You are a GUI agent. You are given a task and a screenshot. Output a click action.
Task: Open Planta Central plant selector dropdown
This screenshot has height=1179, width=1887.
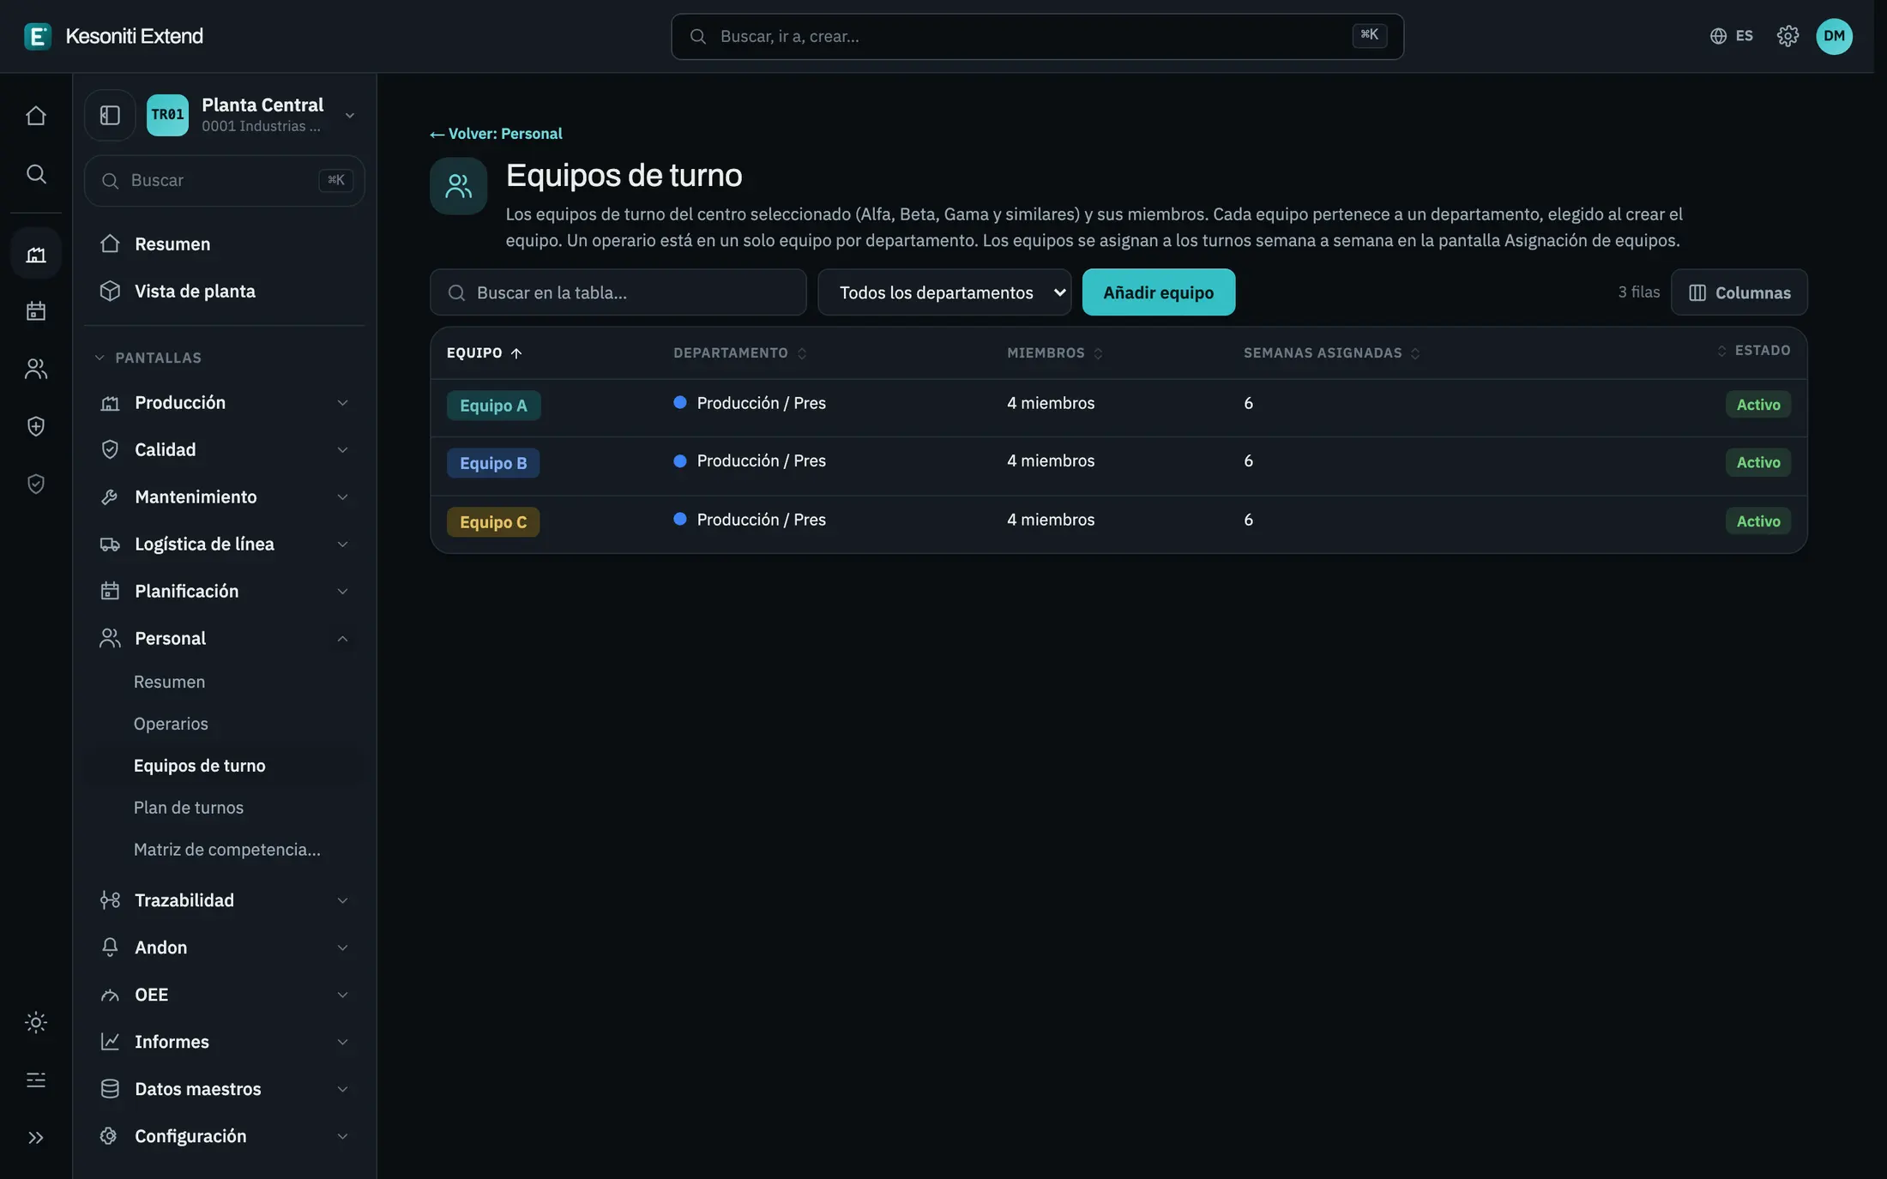254,115
